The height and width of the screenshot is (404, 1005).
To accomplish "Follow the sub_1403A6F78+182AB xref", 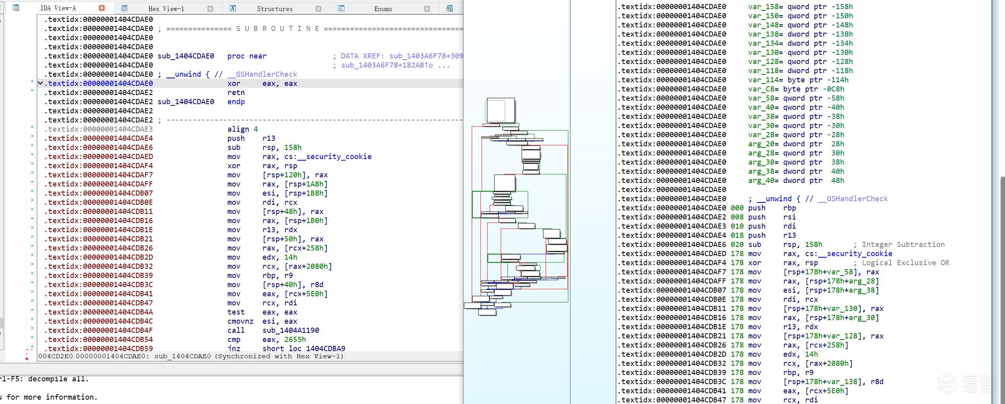I will click(387, 65).
